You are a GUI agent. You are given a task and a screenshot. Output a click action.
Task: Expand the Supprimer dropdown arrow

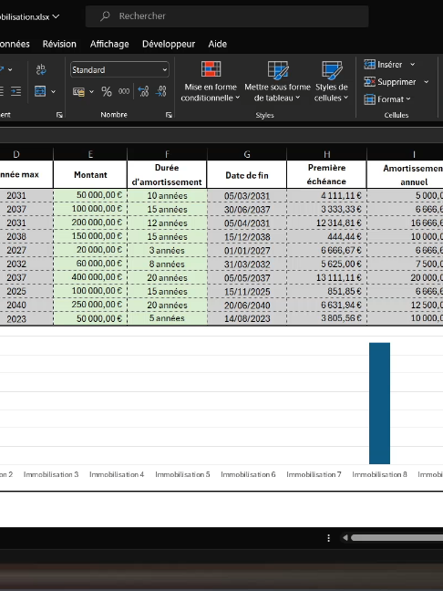pyautogui.click(x=426, y=82)
